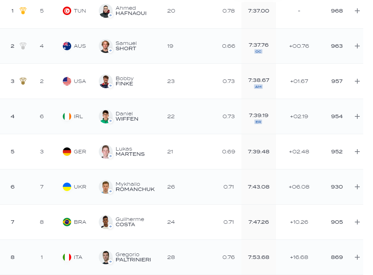
Task: Click the Ireland flag icon
Action: click(67, 116)
